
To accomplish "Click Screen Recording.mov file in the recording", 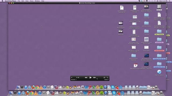I will (121, 25).
